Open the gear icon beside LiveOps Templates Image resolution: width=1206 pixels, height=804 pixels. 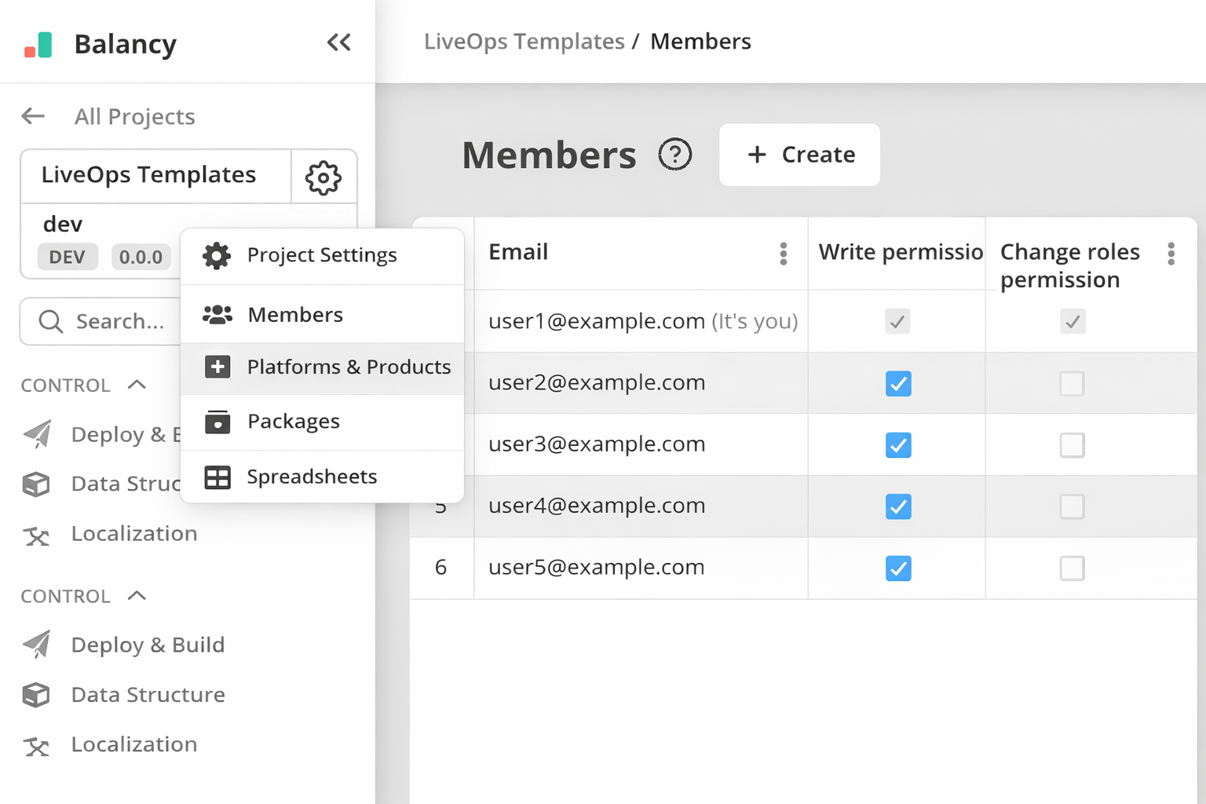pyautogui.click(x=323, y=177)
